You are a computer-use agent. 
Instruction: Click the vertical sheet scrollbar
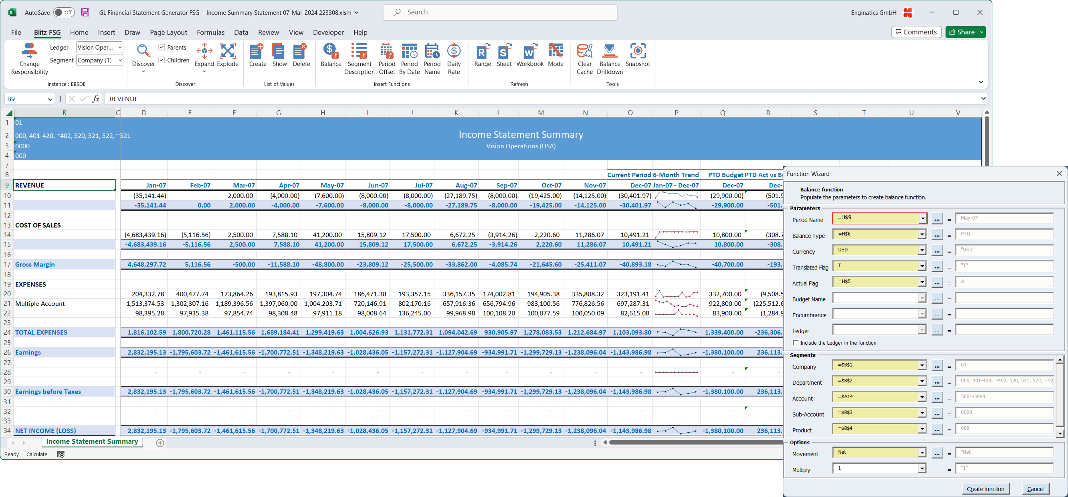click(987, 141)
